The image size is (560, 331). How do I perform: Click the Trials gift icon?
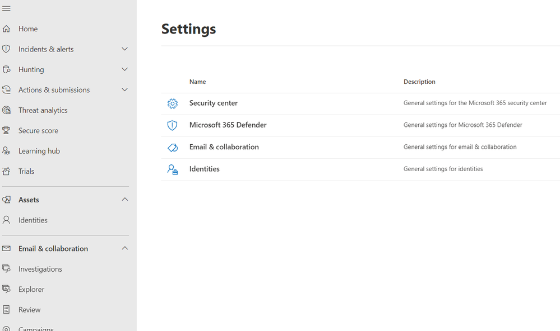point(7,172)
